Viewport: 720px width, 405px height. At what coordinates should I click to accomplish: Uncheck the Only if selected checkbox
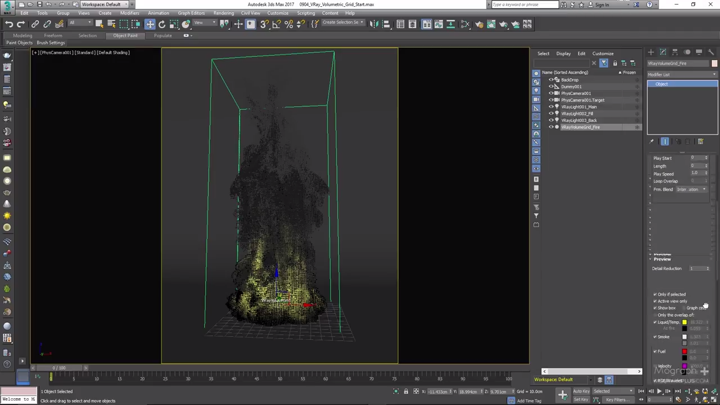655,294
